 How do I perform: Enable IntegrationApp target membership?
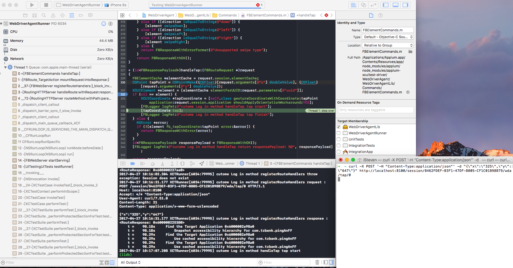pyautogui.click(x=338, y=152)
